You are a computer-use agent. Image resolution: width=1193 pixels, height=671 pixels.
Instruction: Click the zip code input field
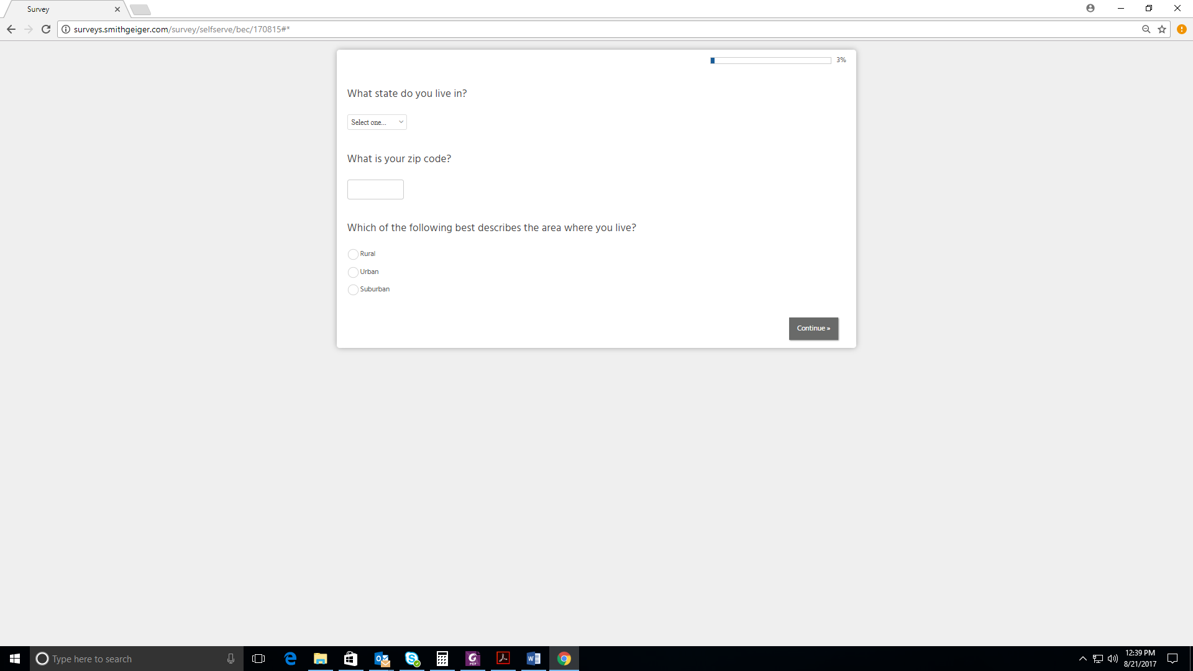click(375, 189)
